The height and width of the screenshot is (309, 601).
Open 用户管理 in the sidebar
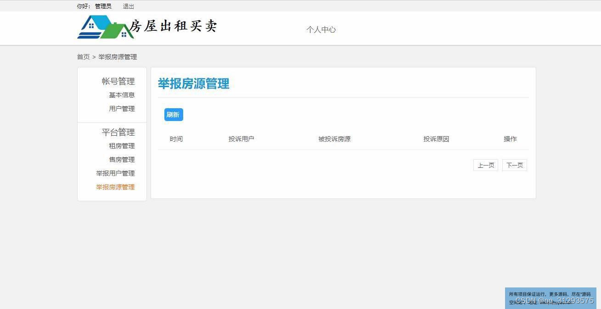(122, 109)
